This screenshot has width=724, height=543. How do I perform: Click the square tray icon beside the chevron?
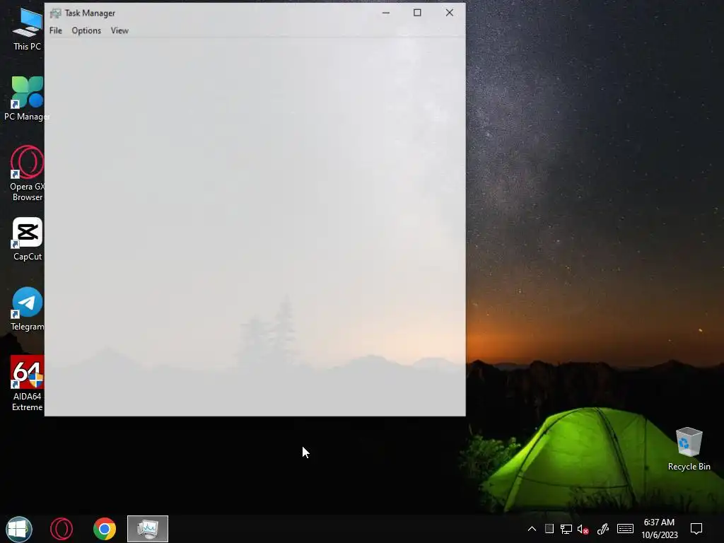coord(549,529)
